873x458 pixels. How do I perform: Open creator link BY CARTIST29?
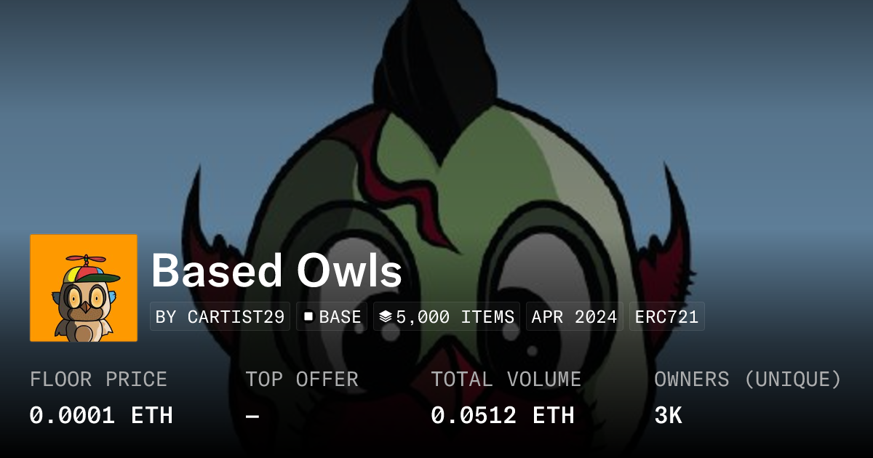click(x=220, y=317)
